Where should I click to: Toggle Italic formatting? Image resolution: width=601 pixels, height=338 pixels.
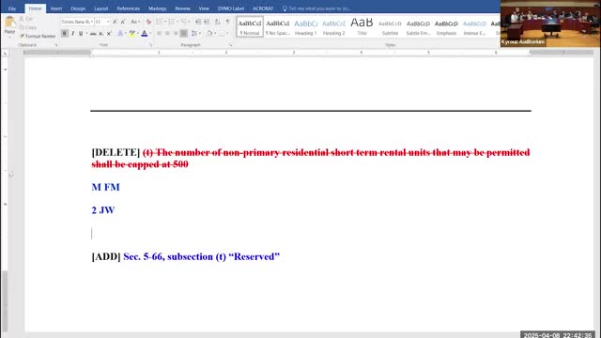[73, 34]
